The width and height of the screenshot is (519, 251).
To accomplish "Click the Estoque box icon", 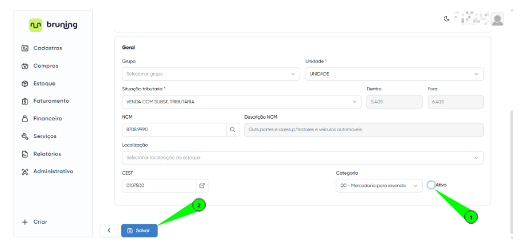I will point(24,83).
